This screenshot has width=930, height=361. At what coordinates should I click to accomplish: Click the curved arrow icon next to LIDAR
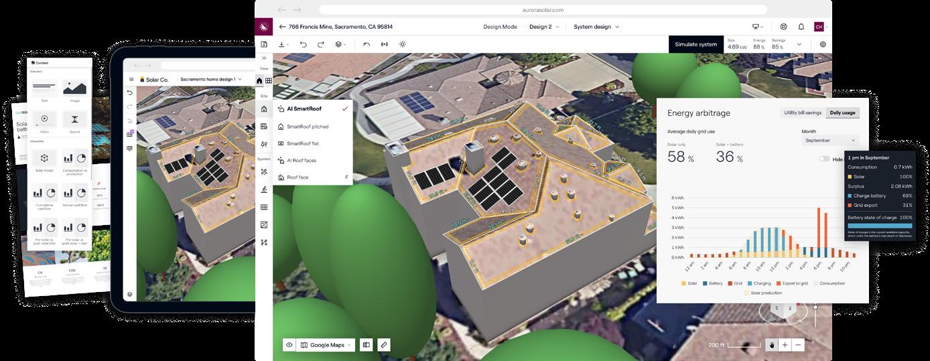point(367,44)
